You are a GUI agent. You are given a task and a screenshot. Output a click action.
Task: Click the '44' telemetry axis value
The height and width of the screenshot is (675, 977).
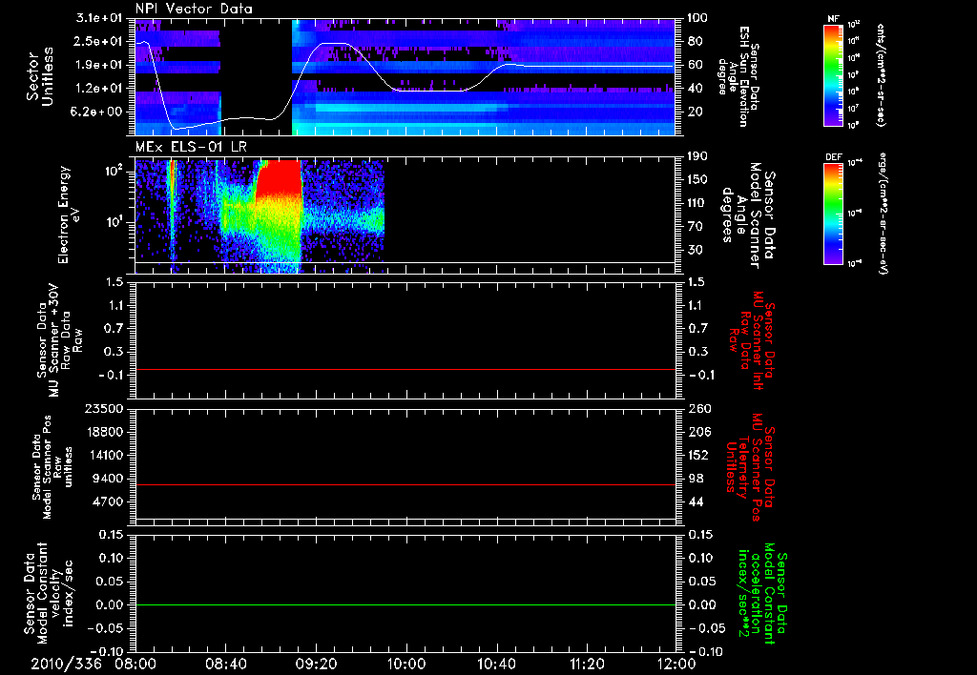pos(695,501)
